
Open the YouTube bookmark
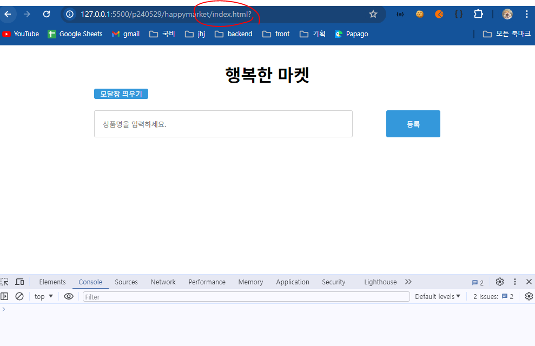tap(21, 34)
